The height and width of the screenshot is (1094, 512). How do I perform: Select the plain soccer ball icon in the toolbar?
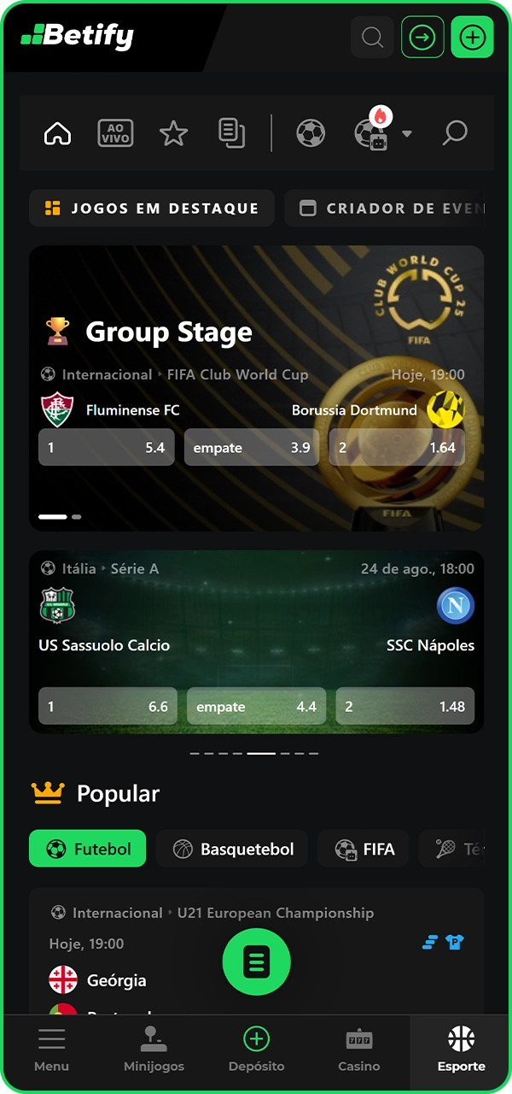[x=311, y=133]
